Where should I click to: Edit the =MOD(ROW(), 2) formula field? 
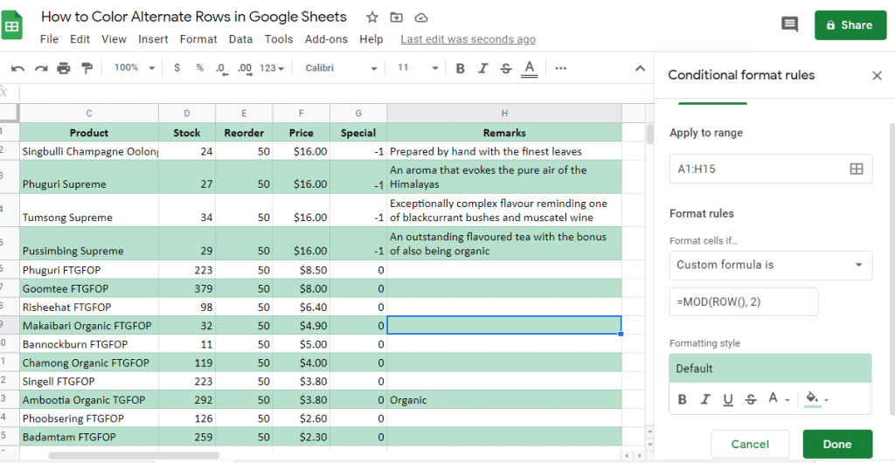pyautogui.click(x=744, y=302)
